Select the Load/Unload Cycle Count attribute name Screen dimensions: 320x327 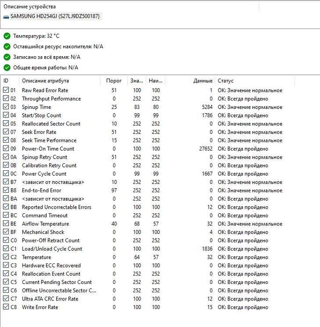pyautogui.click(x=52, y=249)
